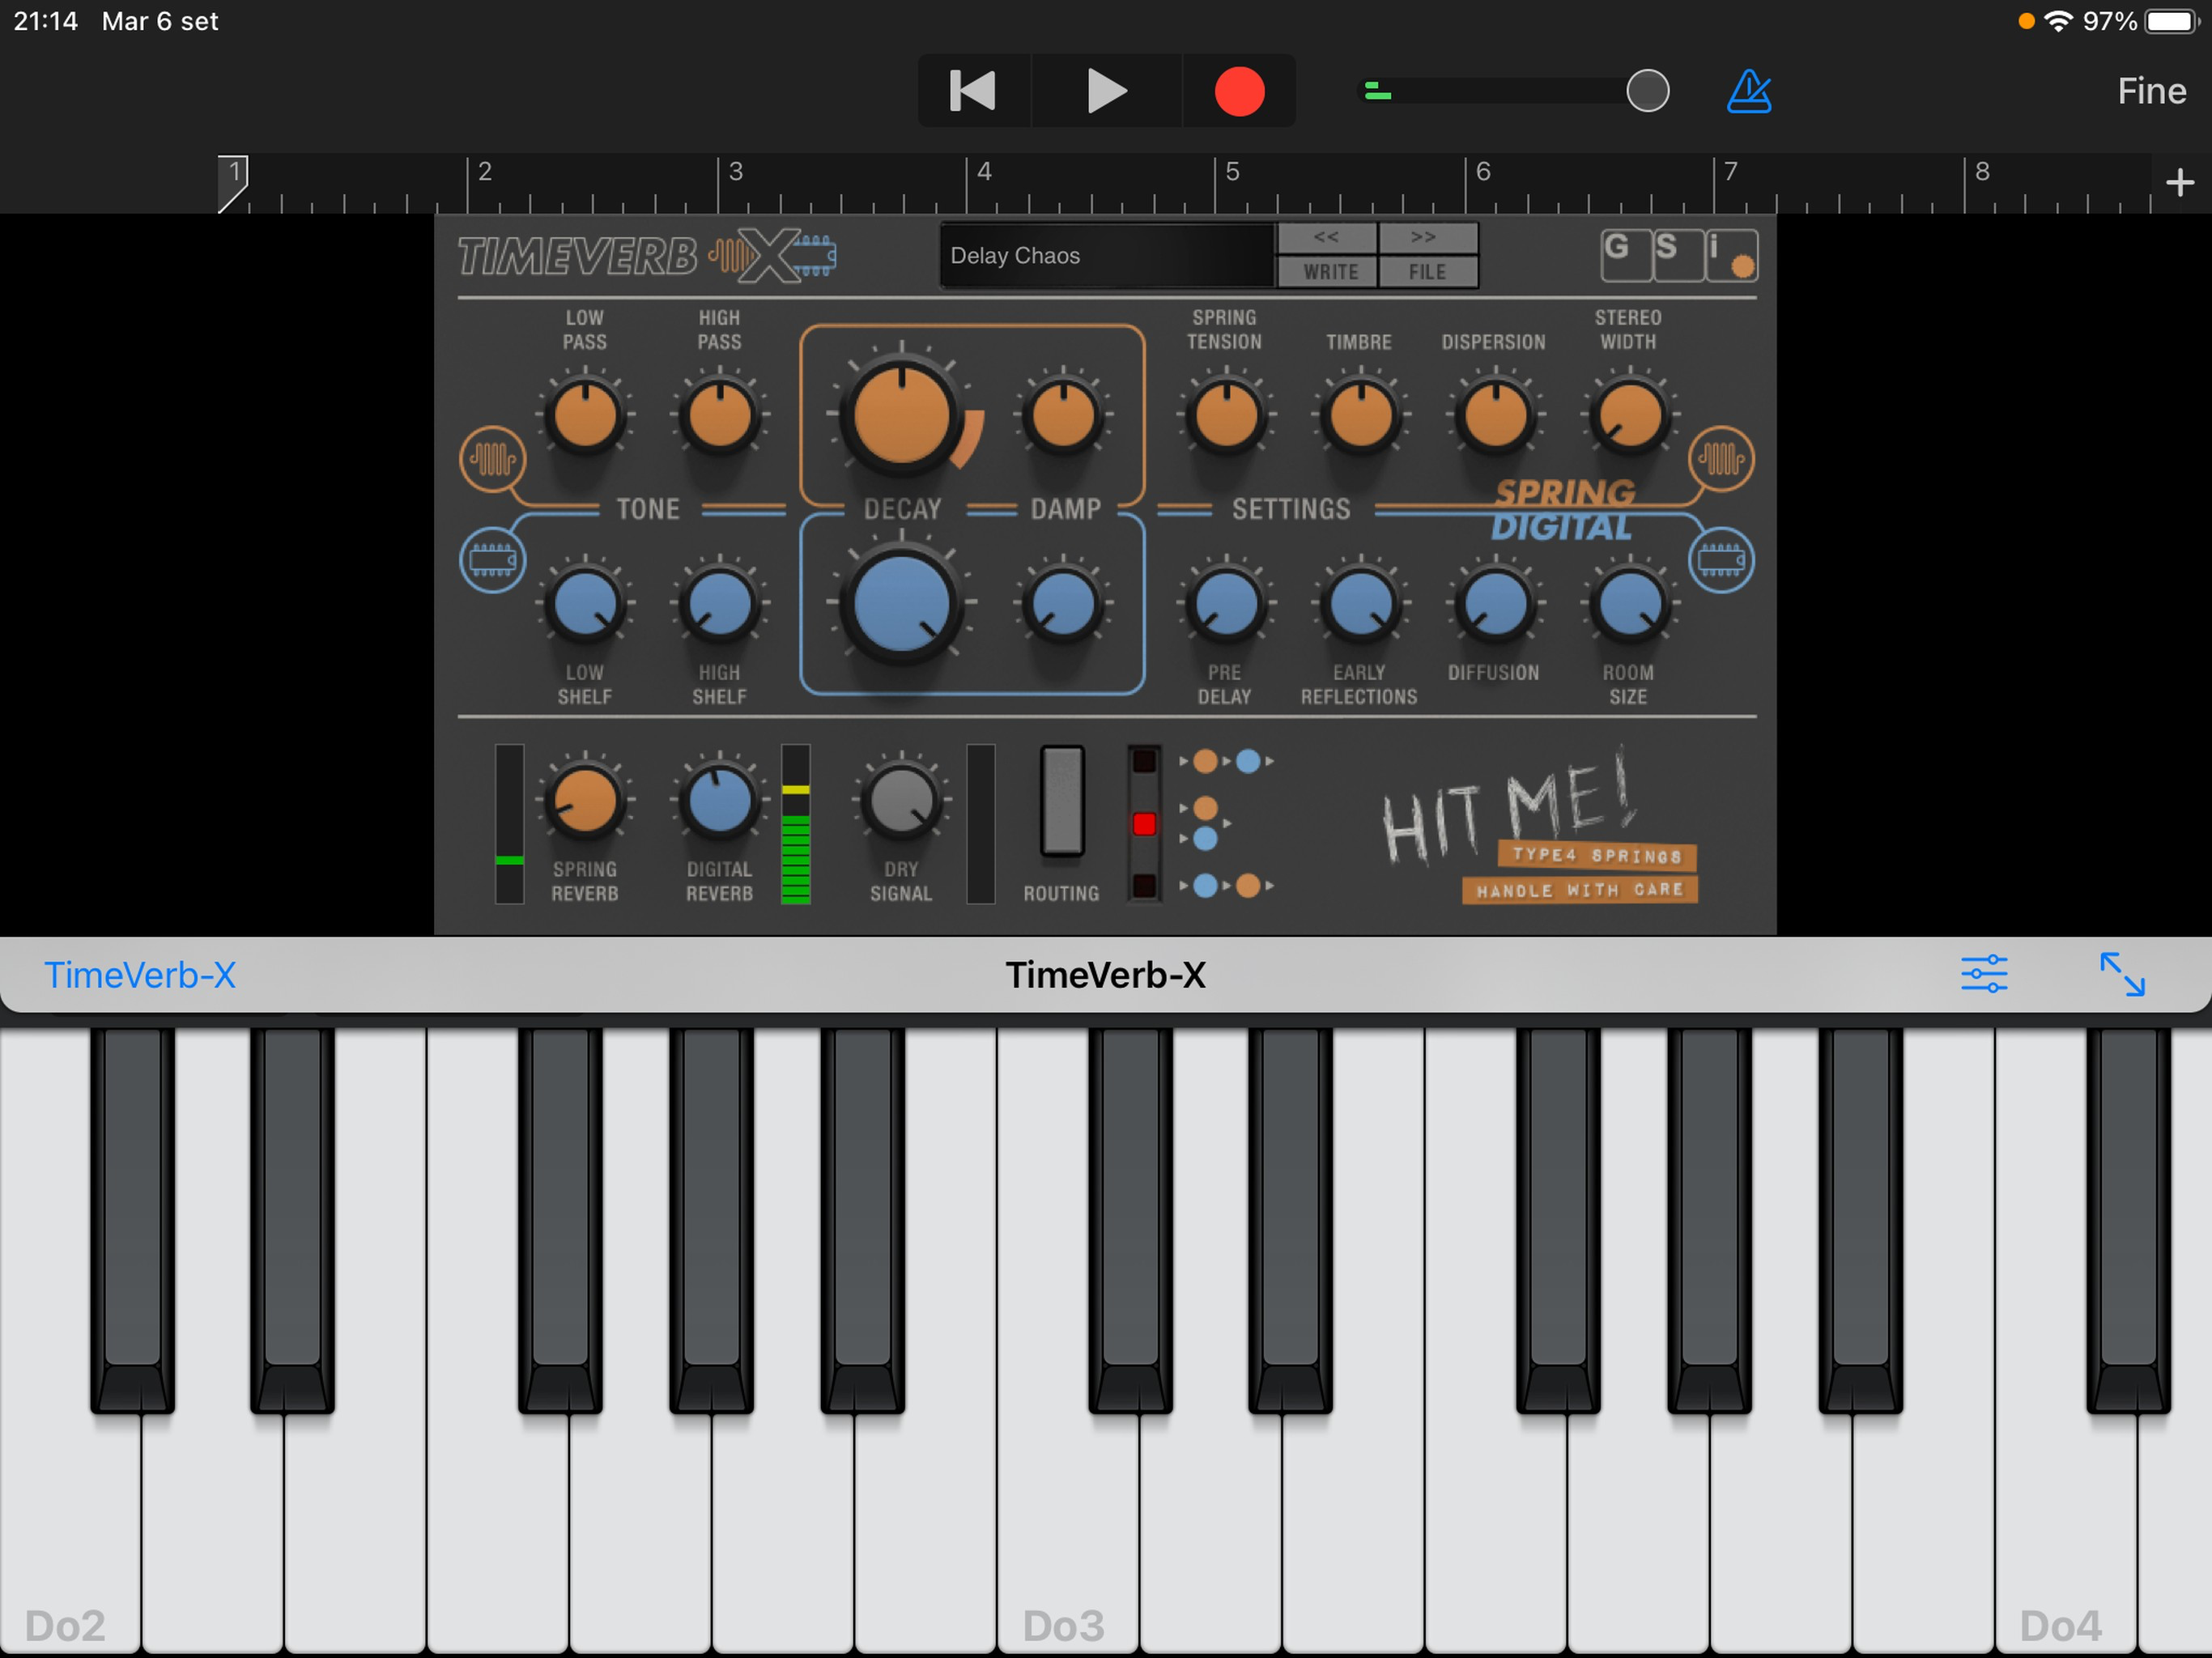Click the Digital Reverb level knob

coord(719,800)
